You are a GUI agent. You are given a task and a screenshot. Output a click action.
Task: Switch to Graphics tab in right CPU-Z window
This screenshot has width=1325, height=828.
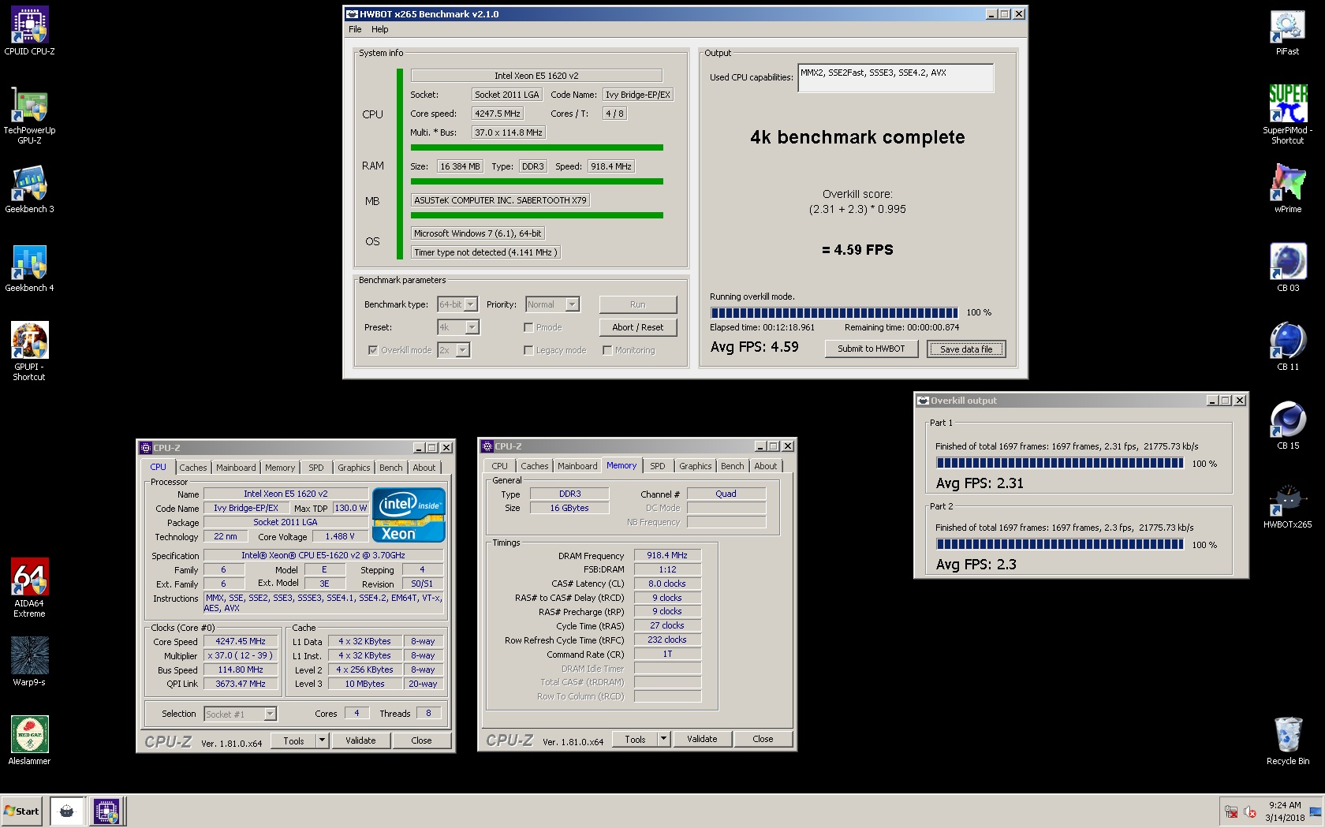[695, 466]
